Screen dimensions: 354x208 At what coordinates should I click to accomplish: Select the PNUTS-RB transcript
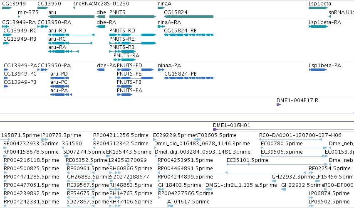tap(122, 51)
